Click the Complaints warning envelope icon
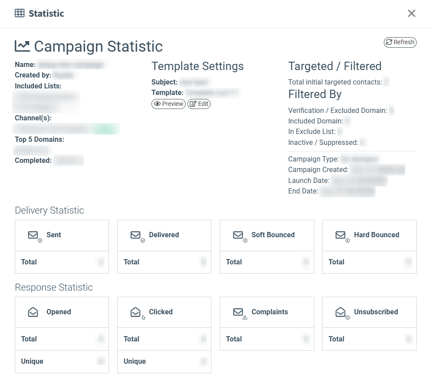 click(240, 313)
